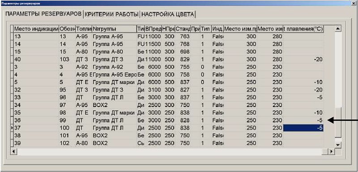Click designation 100 cell in row 37

[67, 128]
